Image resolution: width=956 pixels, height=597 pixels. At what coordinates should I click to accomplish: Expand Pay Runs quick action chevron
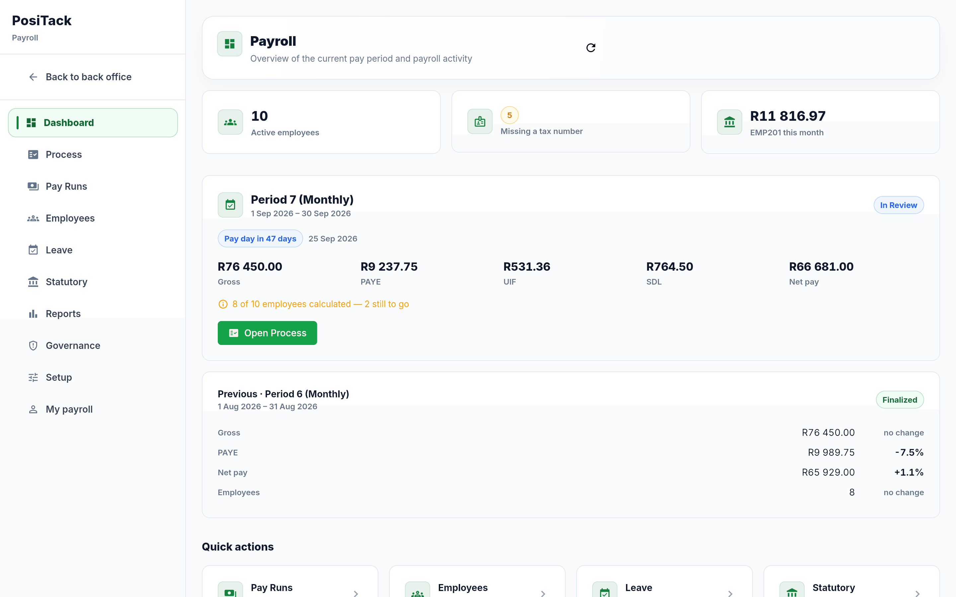point(356,593)
